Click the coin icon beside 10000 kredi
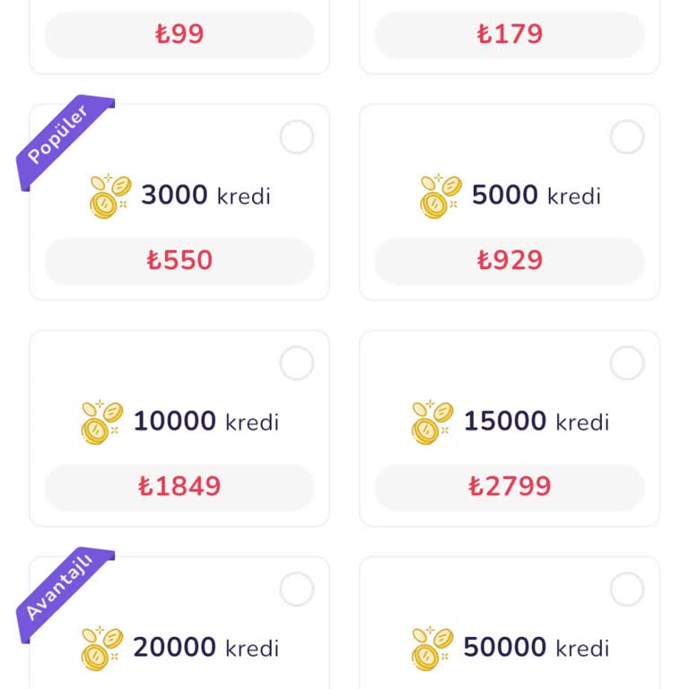This screenshot has width=689, height=689. 102,422
